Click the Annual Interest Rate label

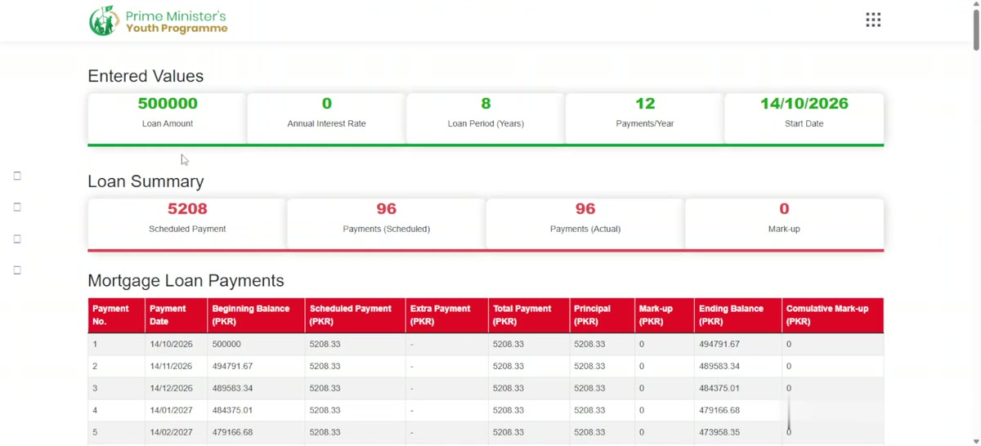pyautogui.click(x=327, y=123)
